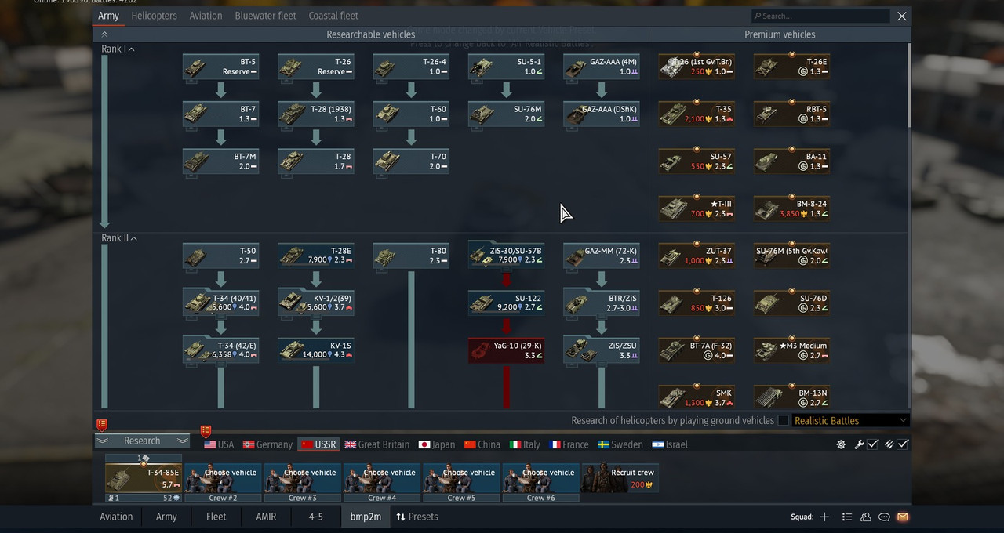1004x533 pixels.
Task: Select the T-80 light tank
Action: tap(411, 256)
